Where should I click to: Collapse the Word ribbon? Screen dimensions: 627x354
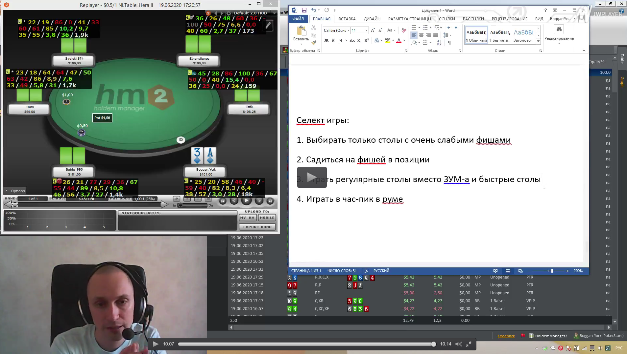tap(584, 51)
